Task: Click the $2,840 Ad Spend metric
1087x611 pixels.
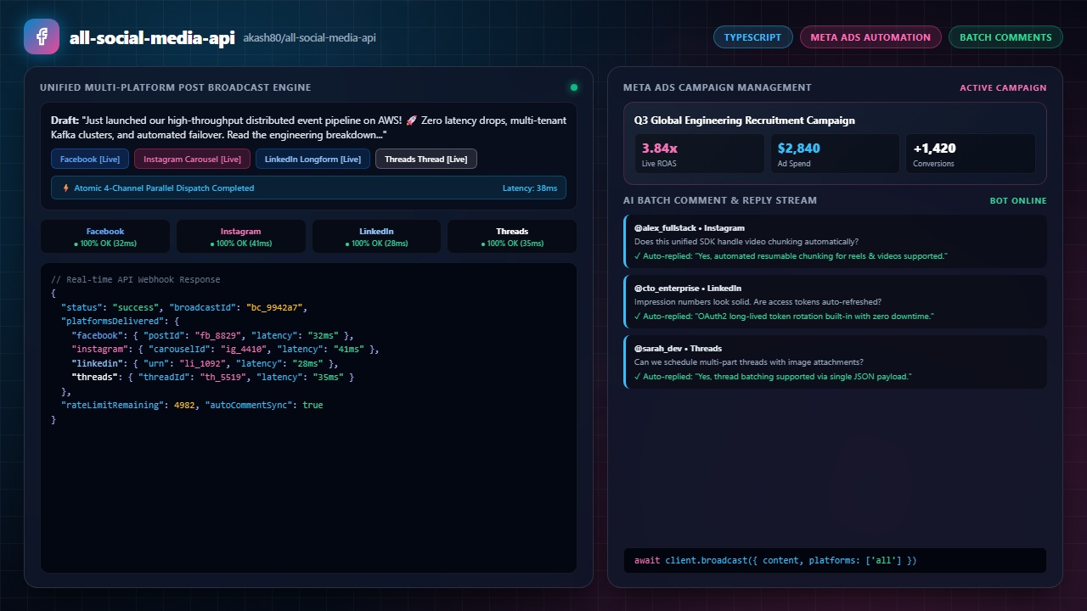Action: (835, 154)
